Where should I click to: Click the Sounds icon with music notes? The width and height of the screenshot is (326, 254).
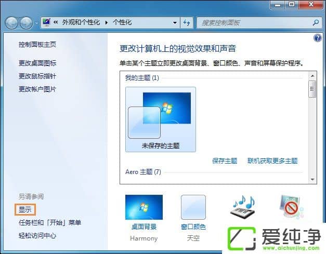coord(244,207)
